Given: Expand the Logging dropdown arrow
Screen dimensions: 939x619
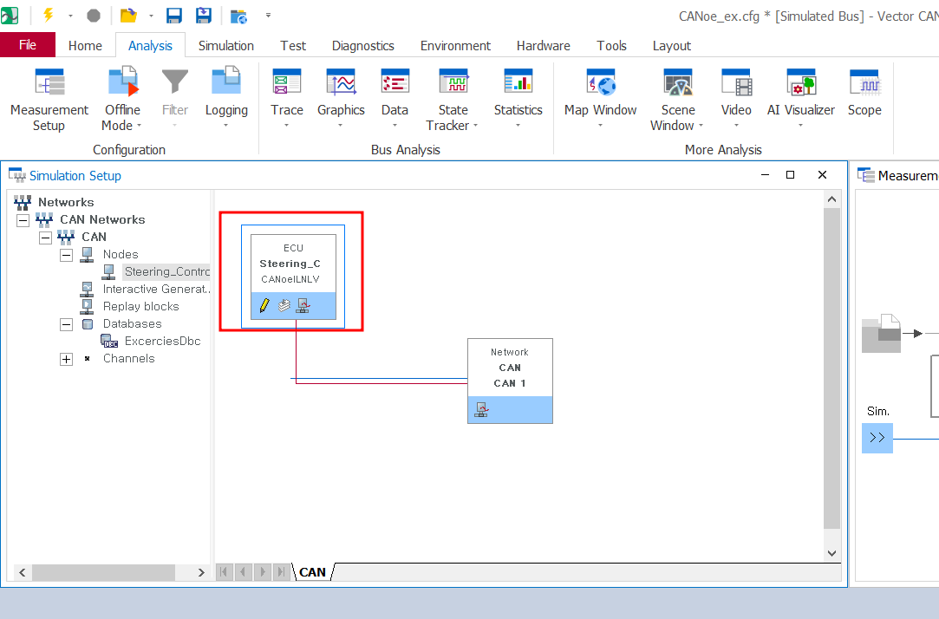Looking at the screenshot, I should click(x=226, y=126).
